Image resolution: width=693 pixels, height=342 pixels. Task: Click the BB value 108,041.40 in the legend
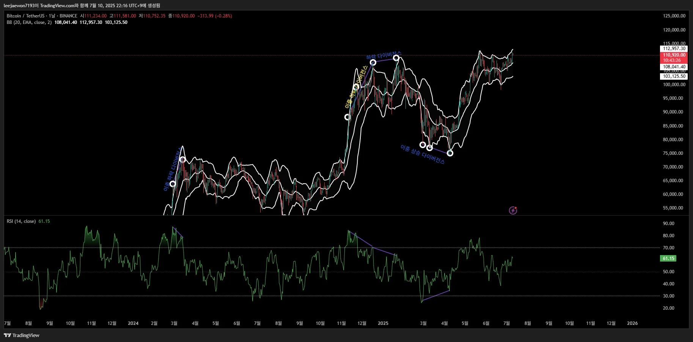(66, 22)
